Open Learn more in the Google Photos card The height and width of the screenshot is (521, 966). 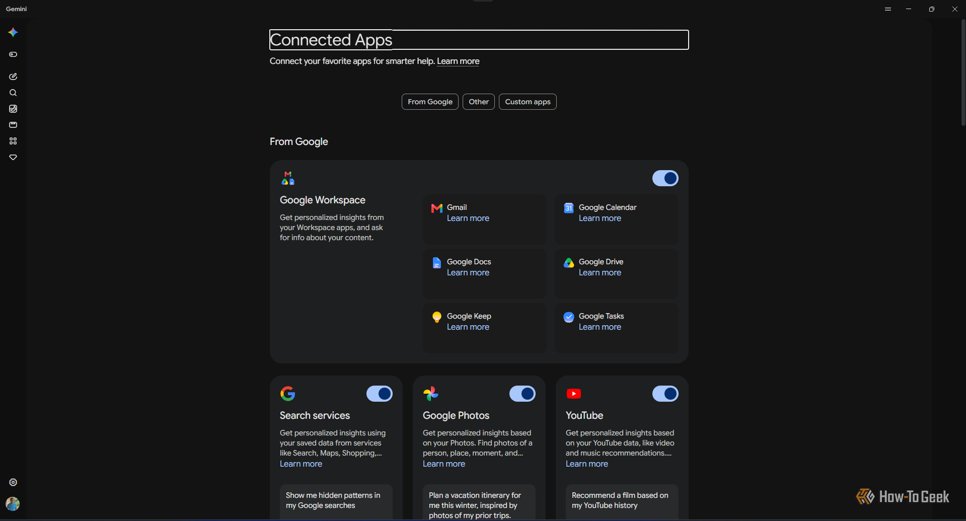point(444,464)
